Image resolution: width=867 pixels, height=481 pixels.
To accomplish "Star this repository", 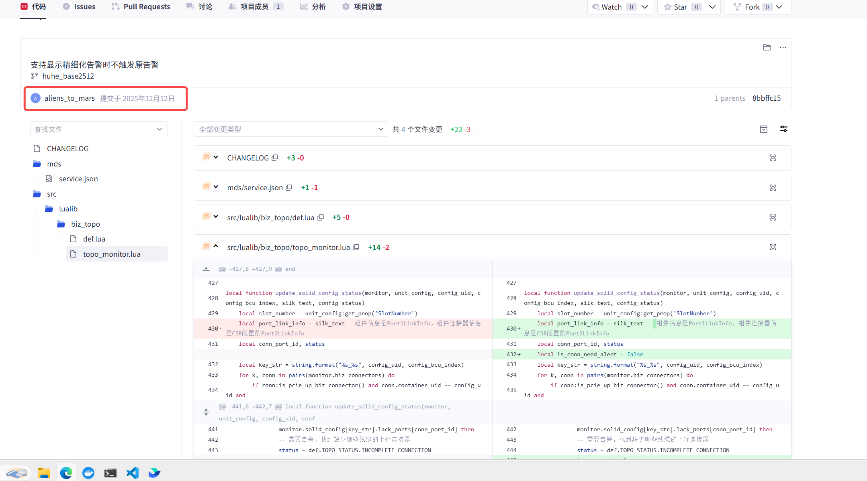I will tap(680, 7).
